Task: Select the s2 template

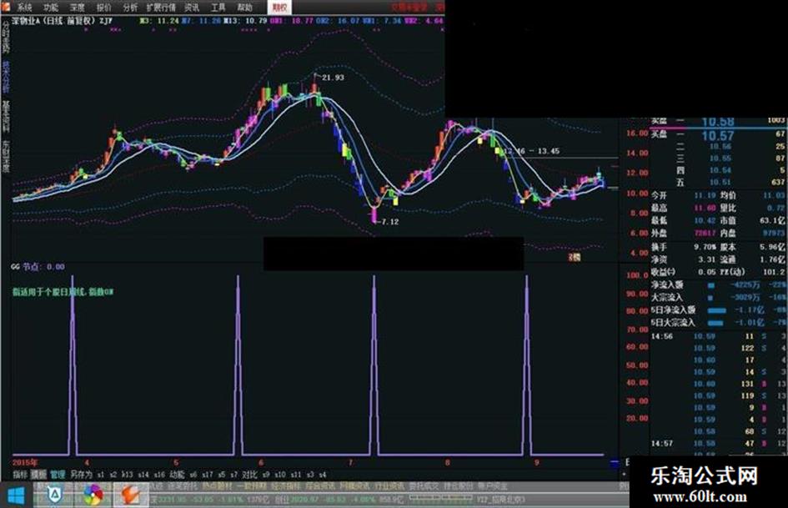Action: (113, 475)
